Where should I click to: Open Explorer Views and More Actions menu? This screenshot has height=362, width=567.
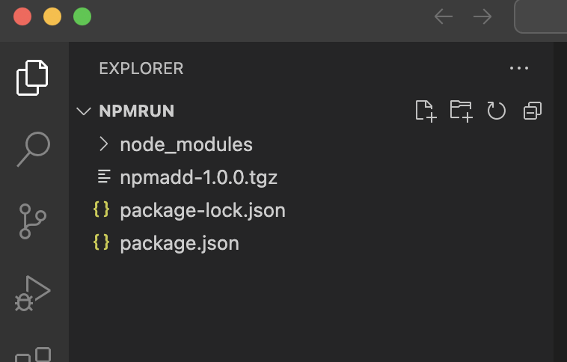(519, 68)
